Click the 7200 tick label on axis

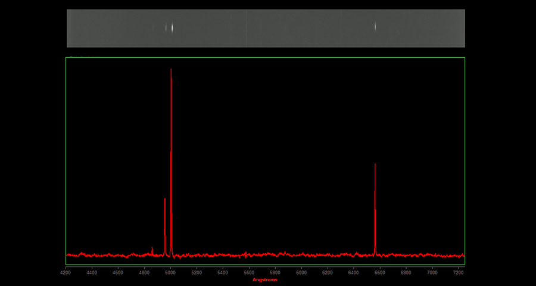coord(459,272)
